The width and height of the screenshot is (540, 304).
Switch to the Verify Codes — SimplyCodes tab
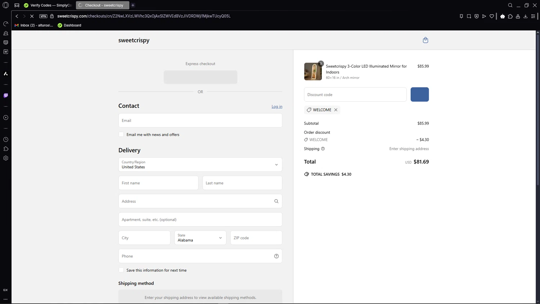click(48, 5)
